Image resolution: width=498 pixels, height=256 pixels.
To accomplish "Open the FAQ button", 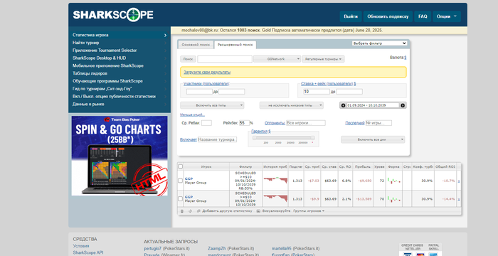I will coord(423,16).
